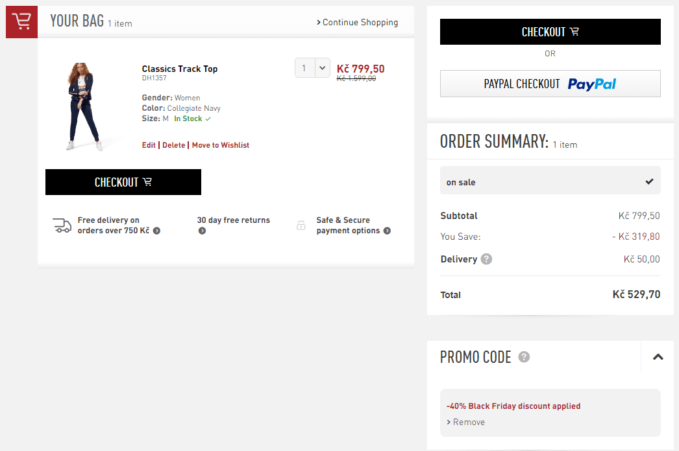
Task: Click the PayPal Checkout button
Action: click(x=550, y=84)
